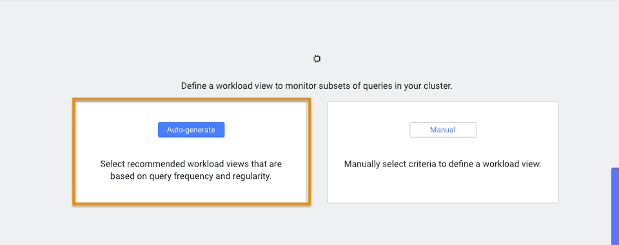Select the Manual workload view card
The height and width of the screenshot is (245, 619).
(x=443, y=152)
